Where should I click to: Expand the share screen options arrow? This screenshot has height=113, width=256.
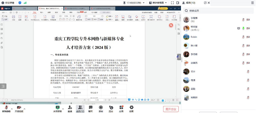tap(63, 109)
